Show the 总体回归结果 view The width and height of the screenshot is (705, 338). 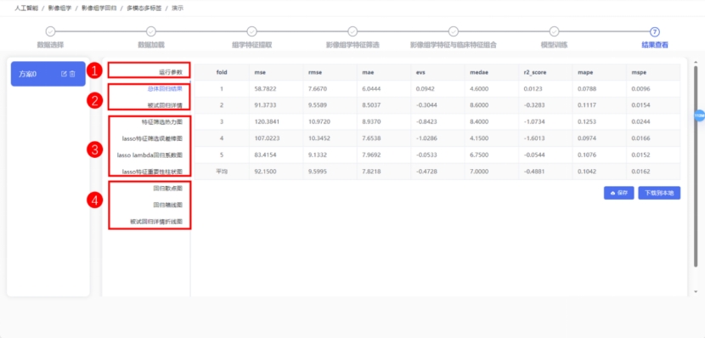(x=165, y=88)
